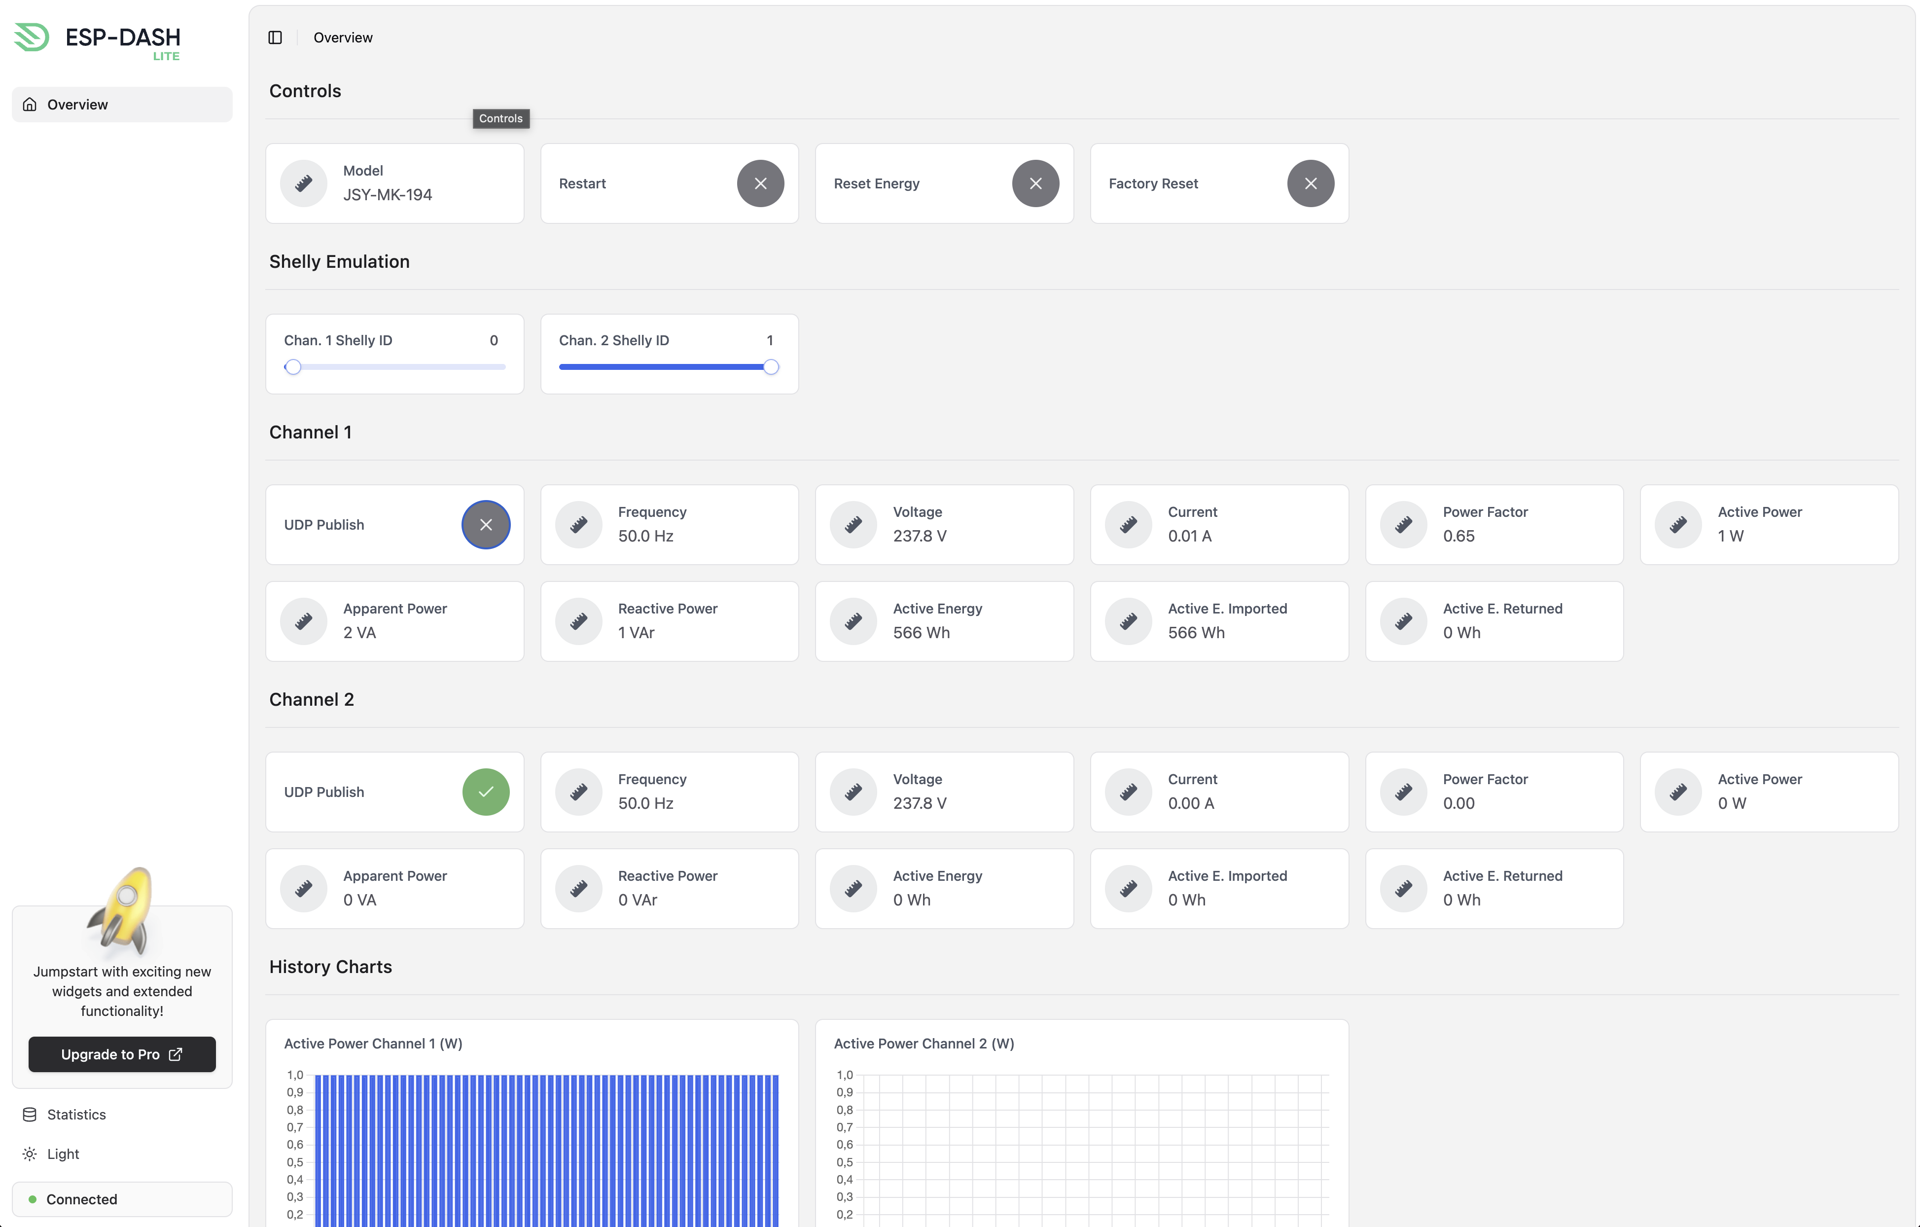Enable Channel 1 UDP Publish toggle
The width and height of the screenshot is (1920, 1227).
[x=486, y=525]
